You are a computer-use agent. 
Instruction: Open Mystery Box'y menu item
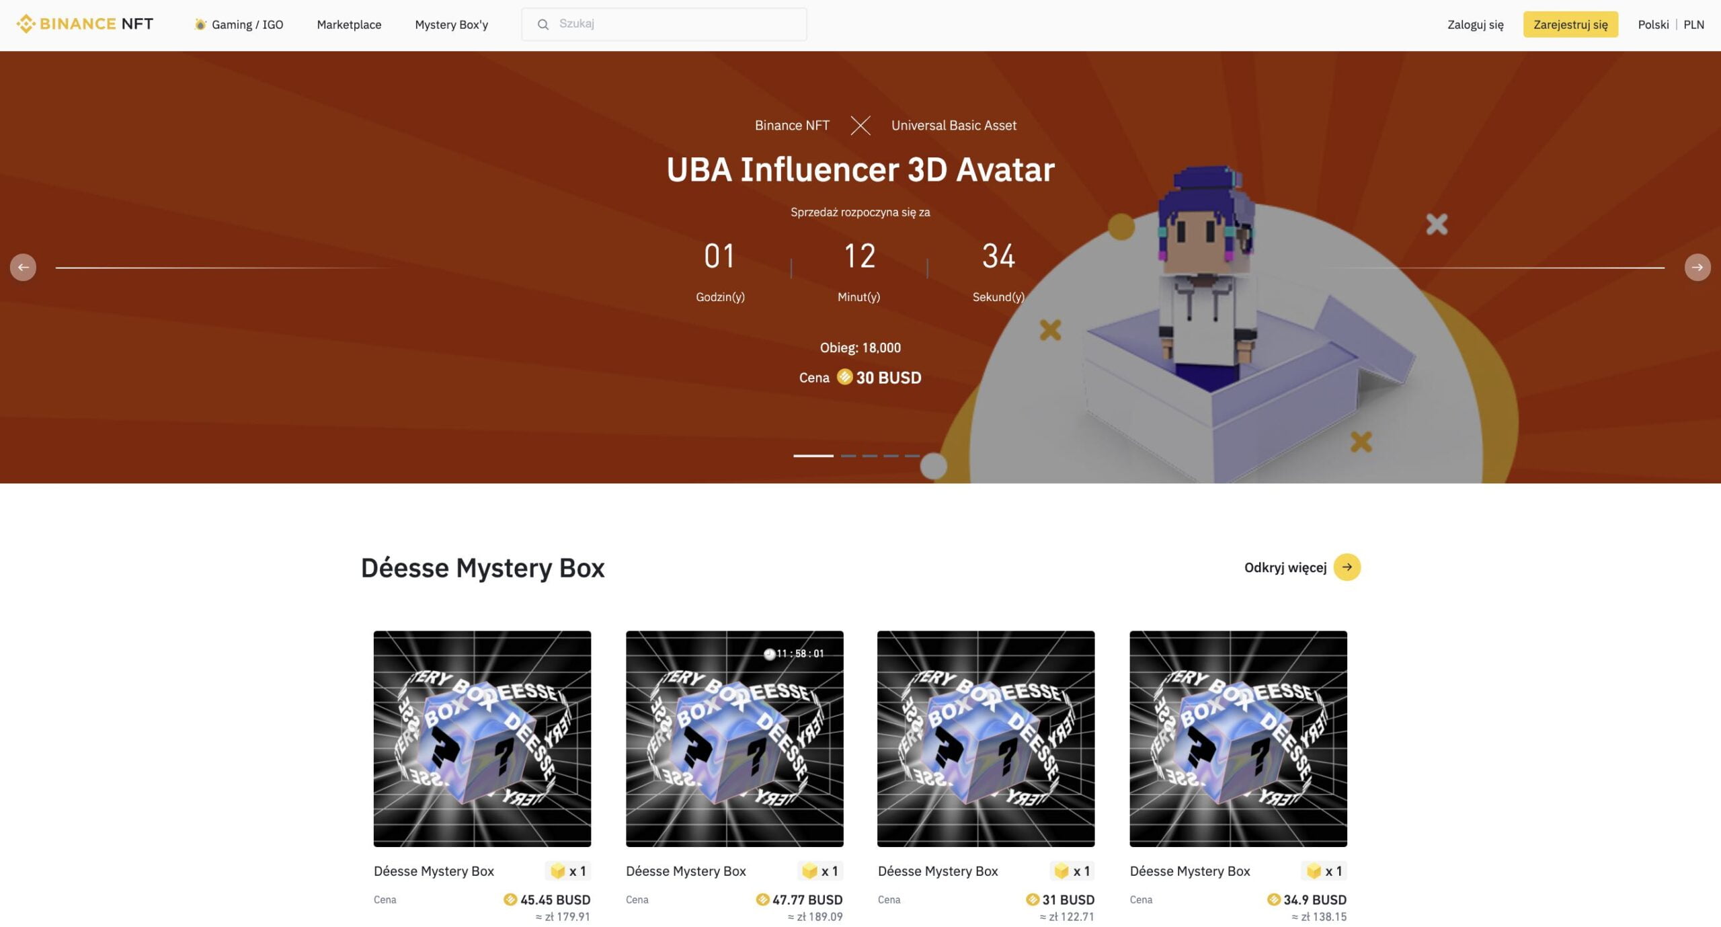tap(452, 25)
